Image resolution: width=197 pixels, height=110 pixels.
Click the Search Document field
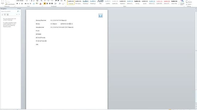(x=9, y=11)
